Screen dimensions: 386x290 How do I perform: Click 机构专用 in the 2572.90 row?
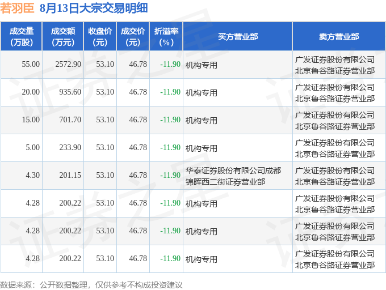click(202, 65)
